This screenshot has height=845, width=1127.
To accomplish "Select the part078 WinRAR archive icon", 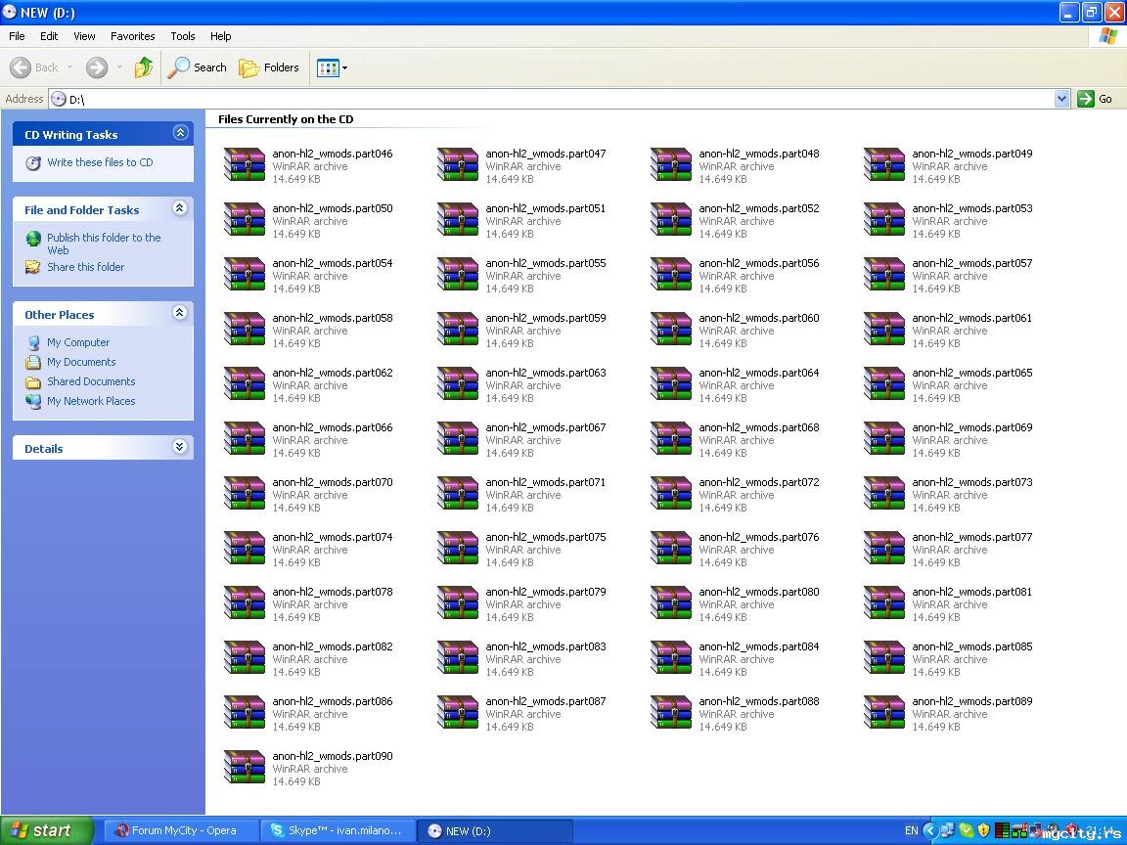I will click(245, 602).
